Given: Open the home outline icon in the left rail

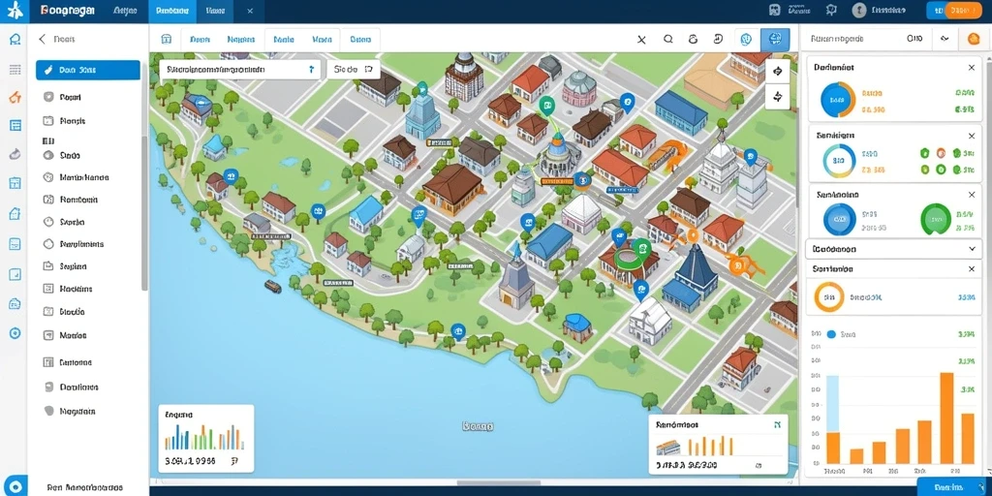Looking at the screenshot, I should pyautogui.click(x=15, y=40).
